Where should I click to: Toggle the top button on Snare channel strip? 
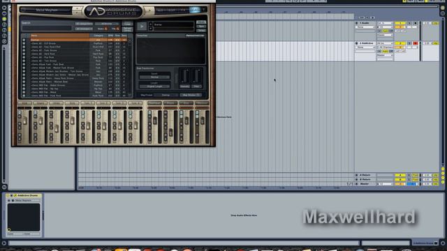[x=36, y=113]
